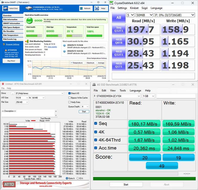The width and height of the screenshot is (198, 190).
Task: Click the ATTO drive browse '...' button
Action: [13, 93]
